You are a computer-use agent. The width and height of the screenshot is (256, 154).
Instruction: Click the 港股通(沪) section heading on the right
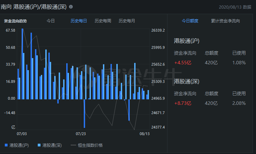187,41
